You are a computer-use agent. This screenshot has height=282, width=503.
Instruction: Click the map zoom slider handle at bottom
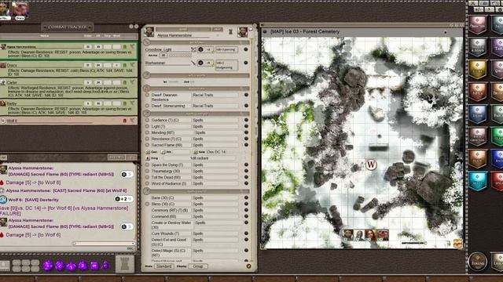pyautogui.click(x=426, y=244)
